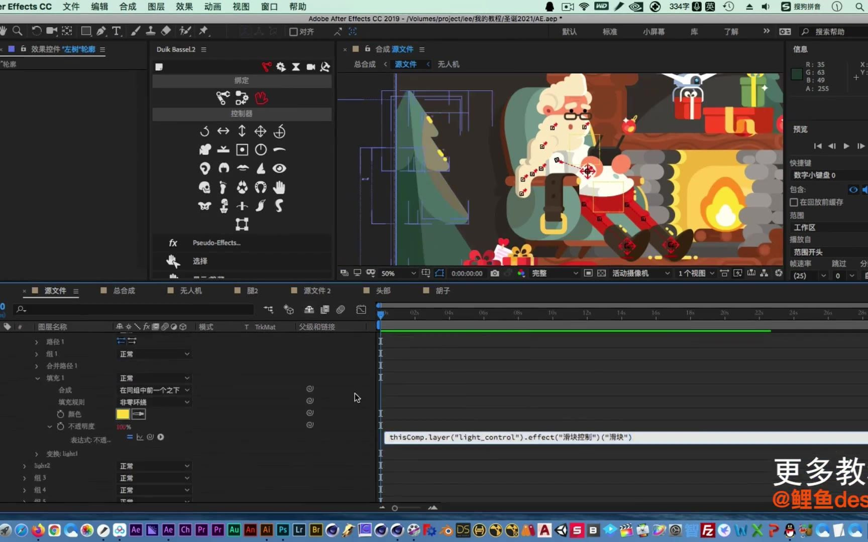Select the Pen tool
The width and height of the screenshot is (868, 542).
[x=101, y=31]
